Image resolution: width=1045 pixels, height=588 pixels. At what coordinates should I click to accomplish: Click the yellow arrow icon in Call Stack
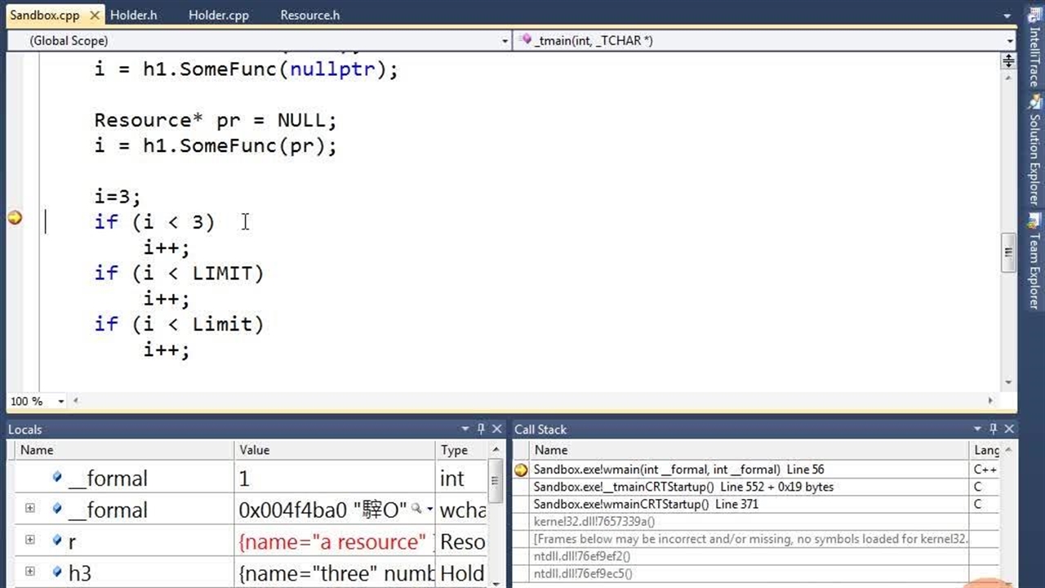[521, 470]
